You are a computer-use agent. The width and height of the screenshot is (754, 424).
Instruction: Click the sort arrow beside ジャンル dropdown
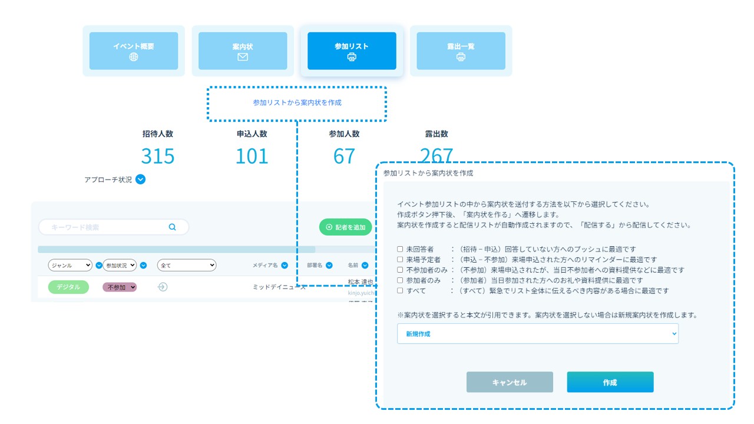point(98,266)
